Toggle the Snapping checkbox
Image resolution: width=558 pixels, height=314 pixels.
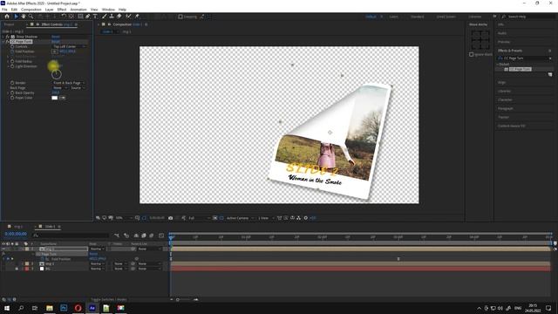pos(180,17)
